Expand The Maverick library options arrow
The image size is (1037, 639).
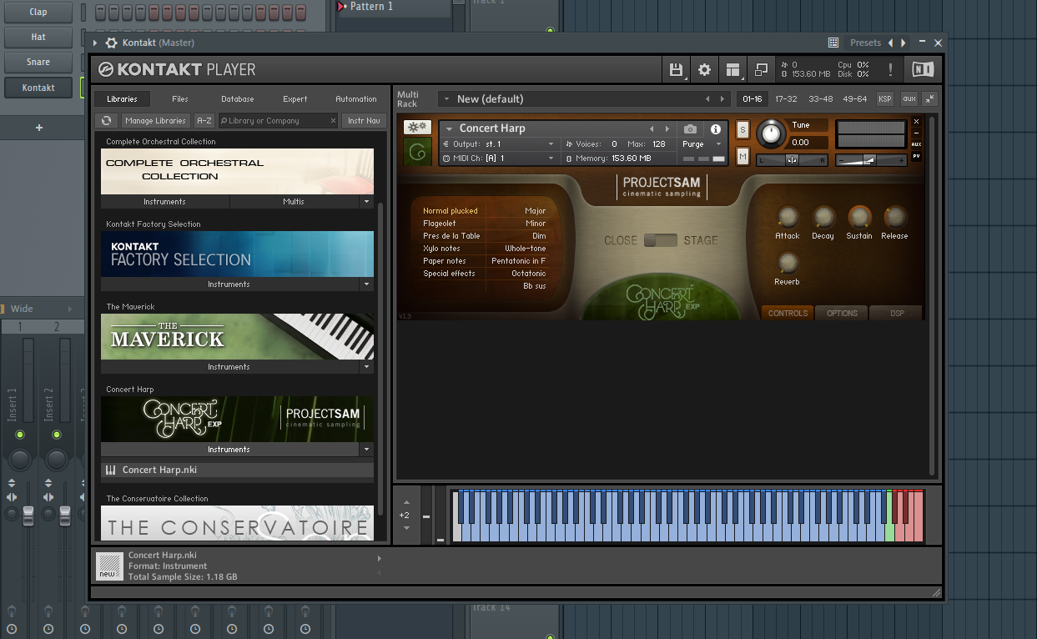(366, 367)
